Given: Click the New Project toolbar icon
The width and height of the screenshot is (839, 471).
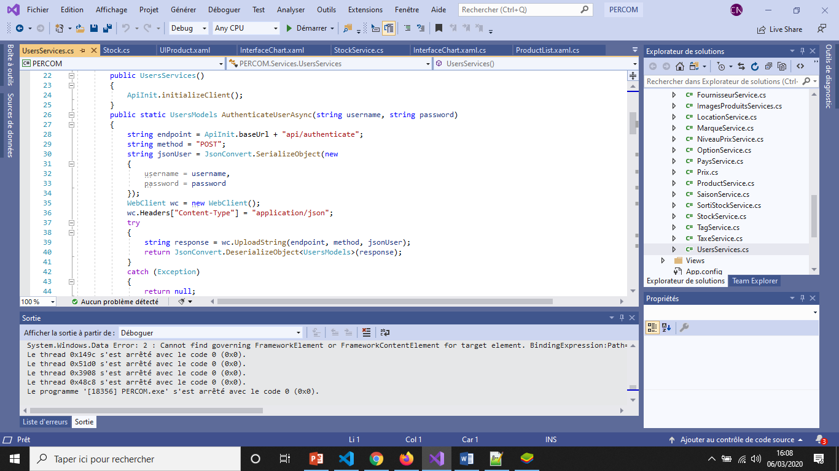Looking at the screenshot, I should (60, 28).
